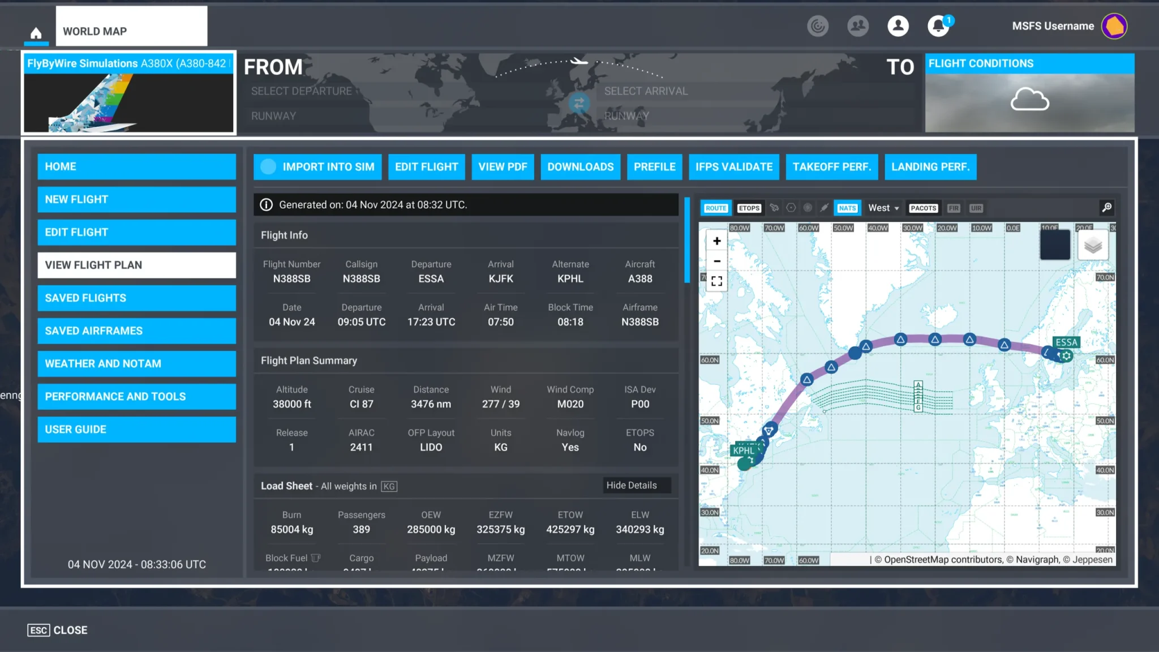Click the search icon on map
This screenshot has height=652, width=1159.
(1106, 208)
